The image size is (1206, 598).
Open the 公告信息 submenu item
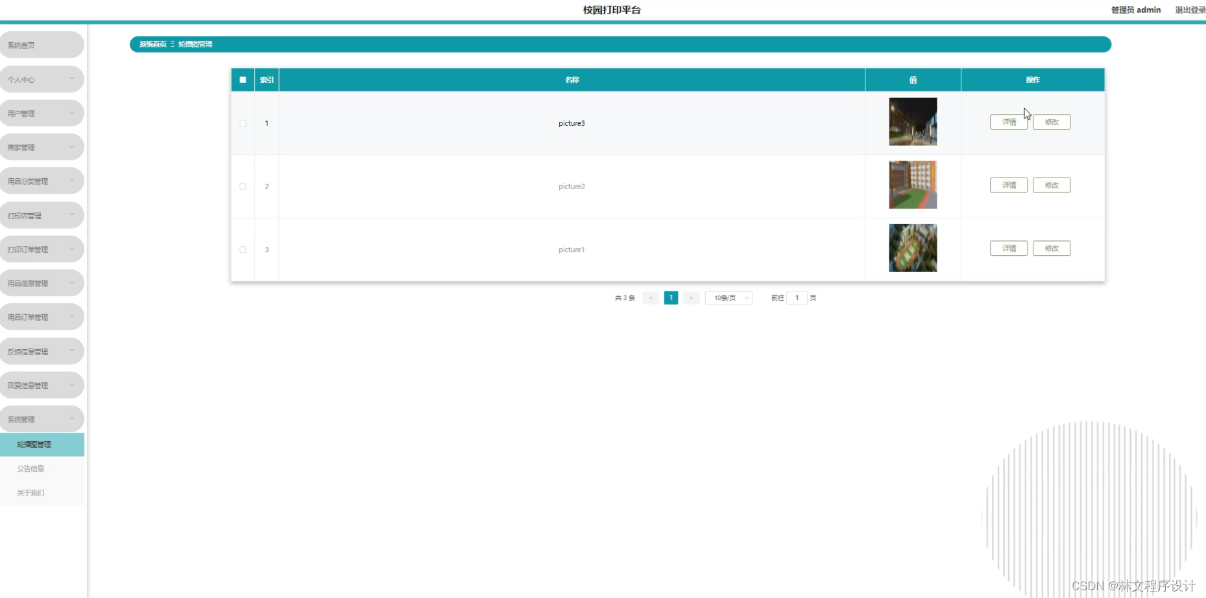[x=42, y=468]
